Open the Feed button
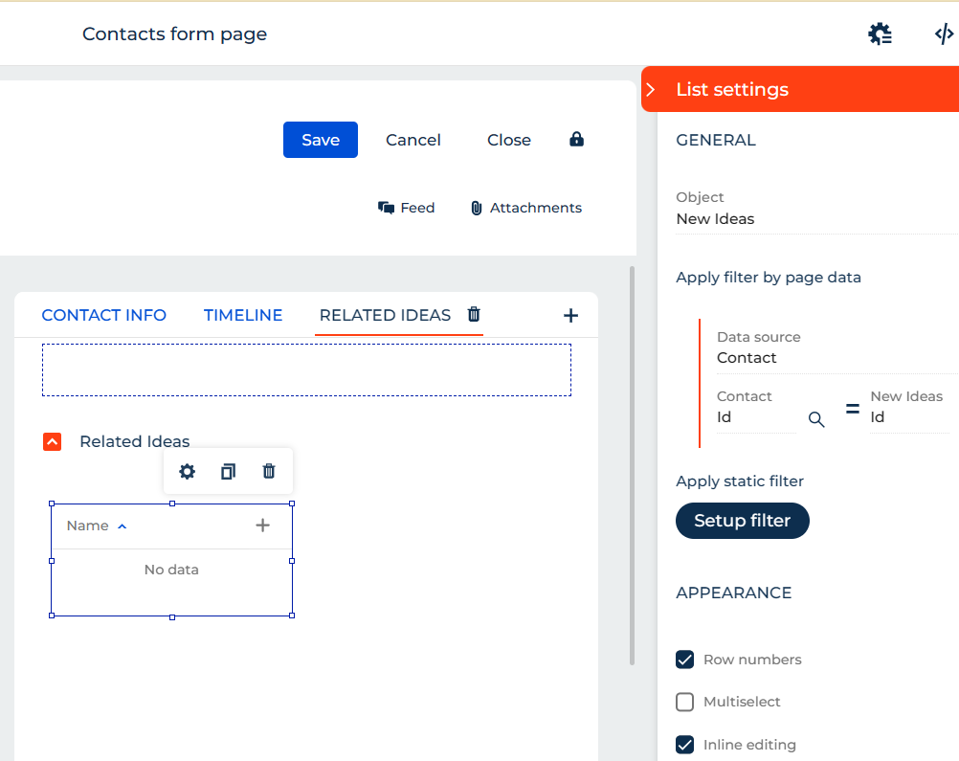 [406, 208]
